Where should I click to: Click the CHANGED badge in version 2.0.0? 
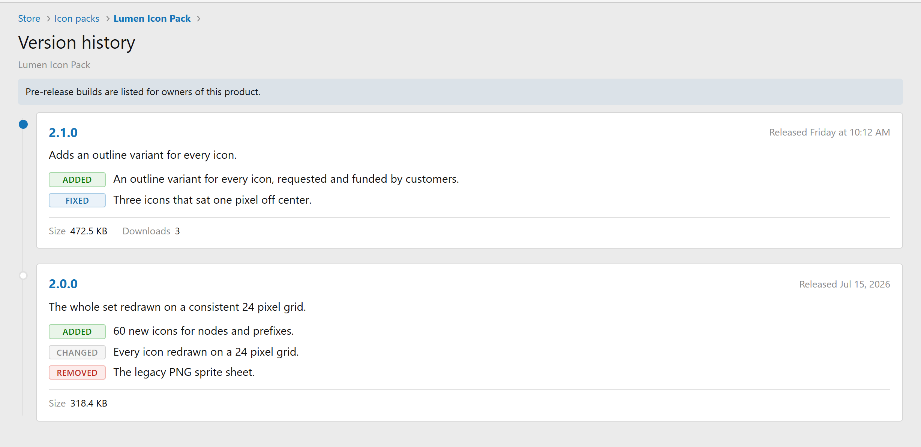tap(77, 352)
